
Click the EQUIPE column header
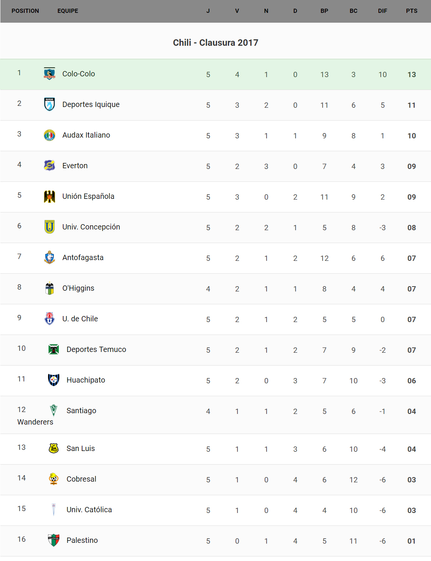(68, 11)
